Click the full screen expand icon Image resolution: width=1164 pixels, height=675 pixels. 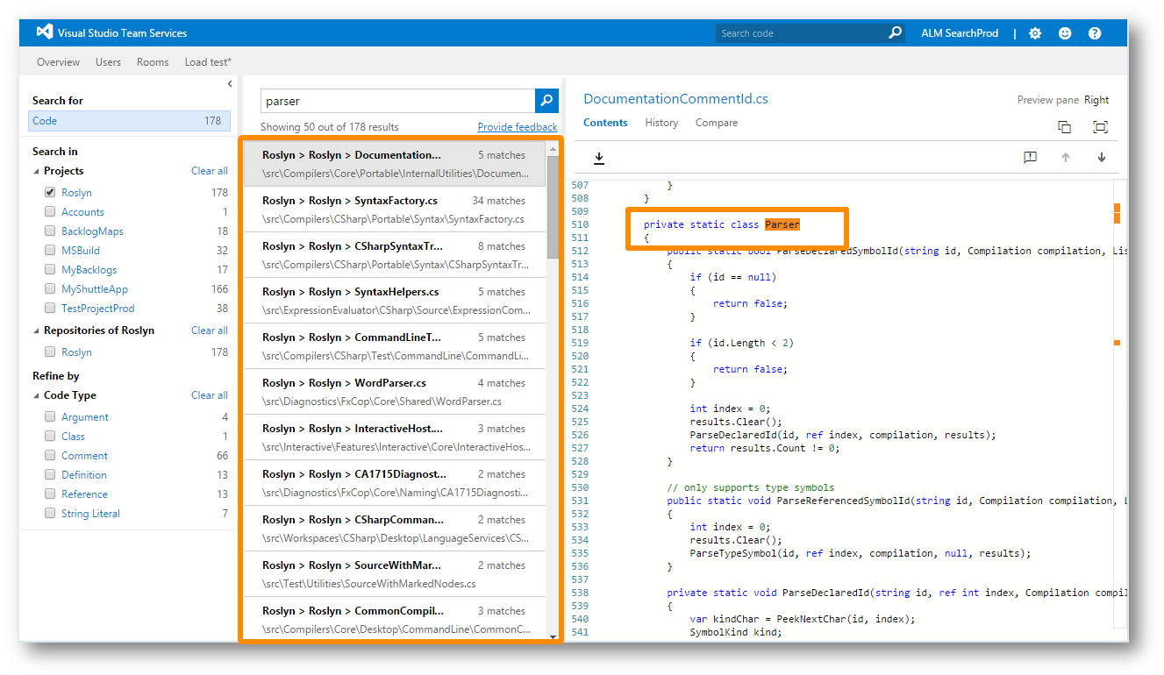pyautogui.click(x=1100, y=127)
